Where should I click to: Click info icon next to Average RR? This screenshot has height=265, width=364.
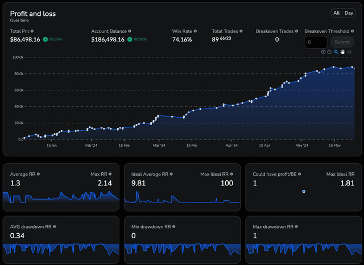(38, 173)
